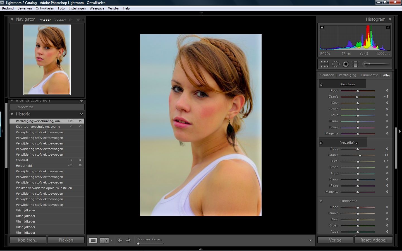
Task: Adjust Luminantie Rood slider
Action: tap(358, 207)
